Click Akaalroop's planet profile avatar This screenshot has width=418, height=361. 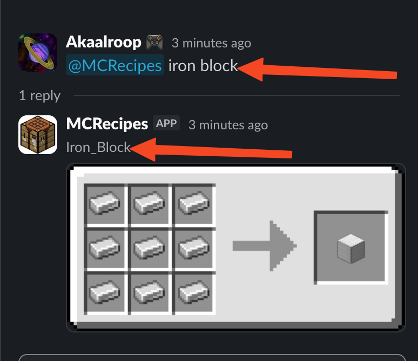click(38, 53)
